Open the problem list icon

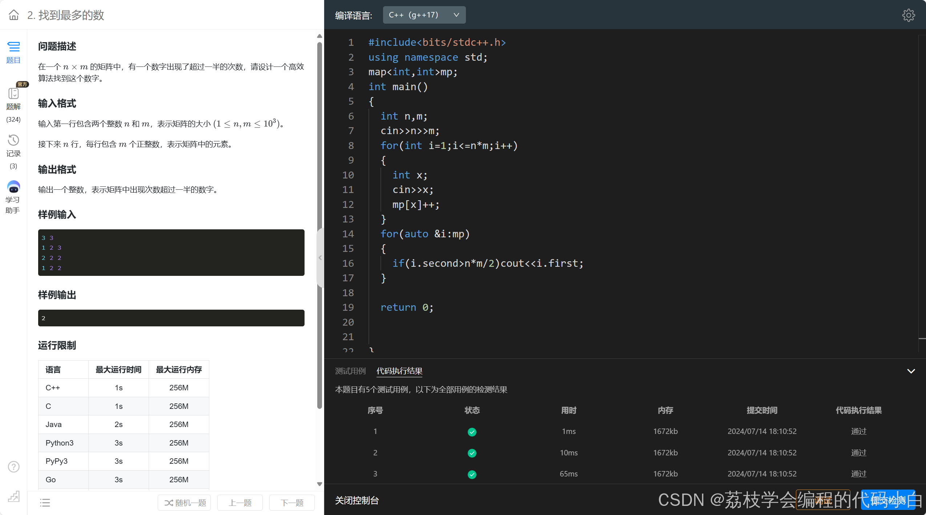[45, 503]
